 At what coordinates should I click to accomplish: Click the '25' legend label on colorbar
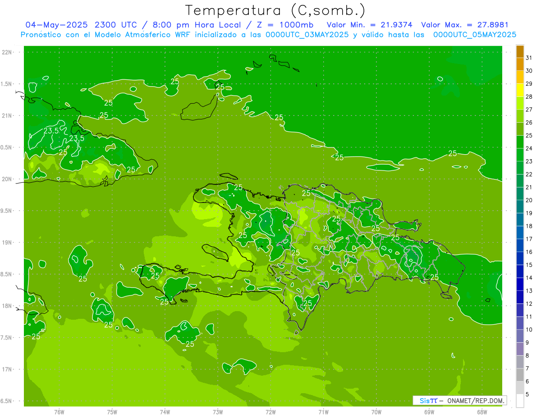529,135
